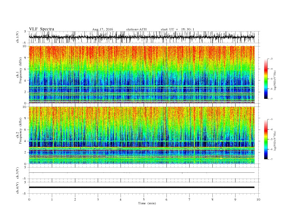Click the "2" kHz tick on ch.2 axis
This screenshot has height=224, width=291.
click(25, 153)
